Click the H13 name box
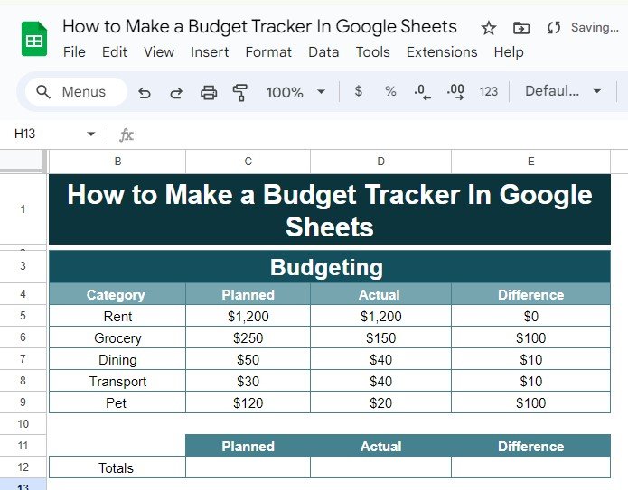The height and width of the screenshot is (490, 628). 24,134
